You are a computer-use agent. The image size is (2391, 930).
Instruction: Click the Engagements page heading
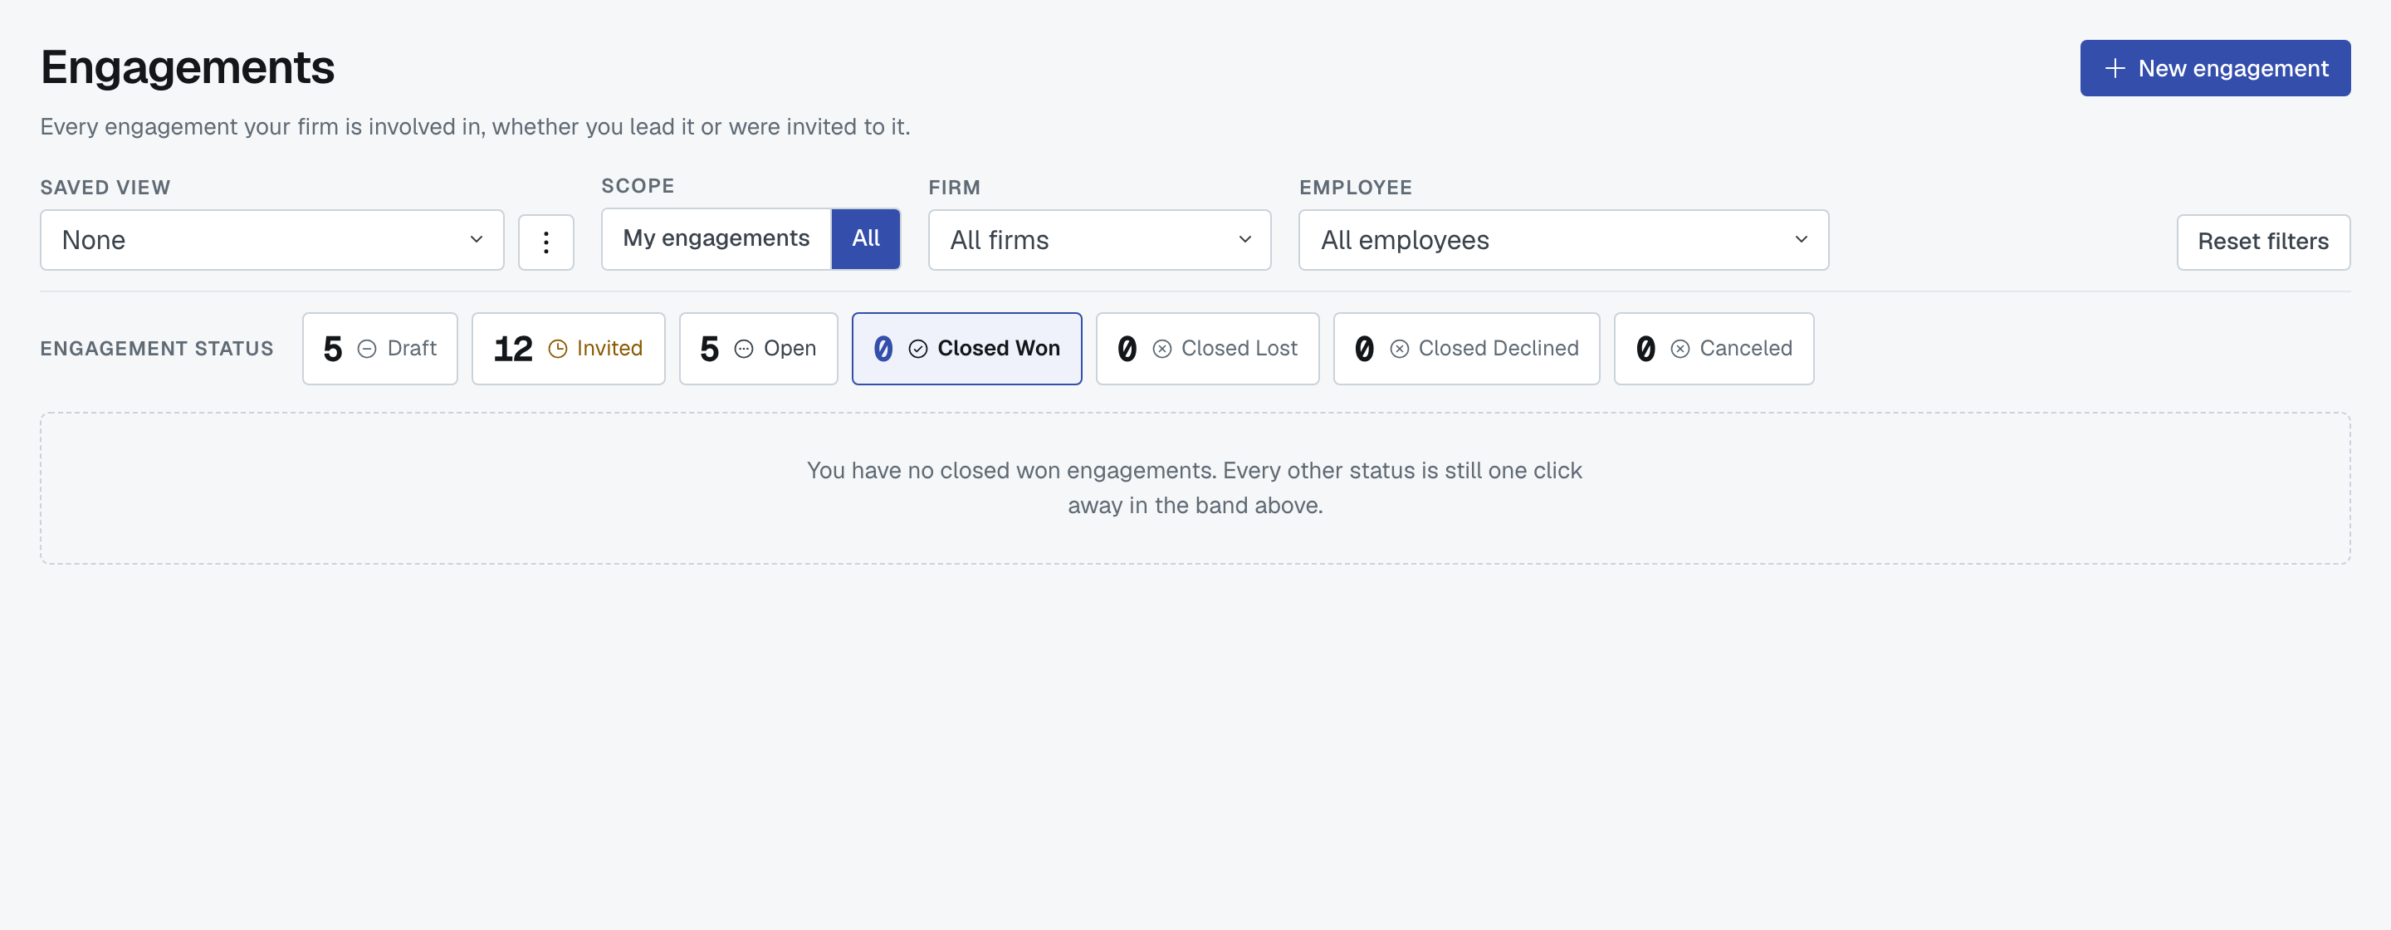click(188, 68)
